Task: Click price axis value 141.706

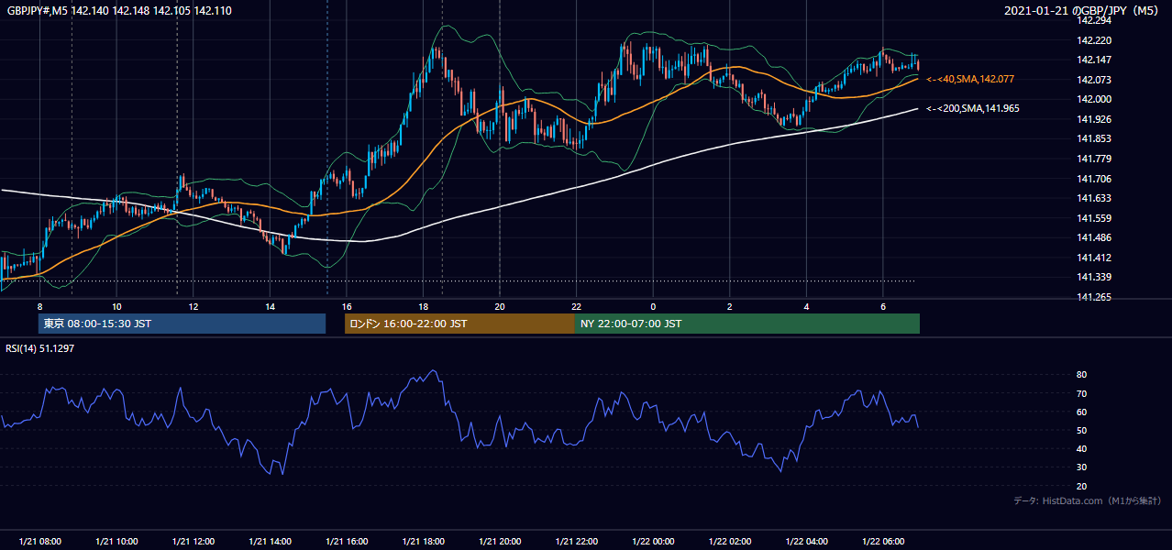Action: (x=1094, y=179)
